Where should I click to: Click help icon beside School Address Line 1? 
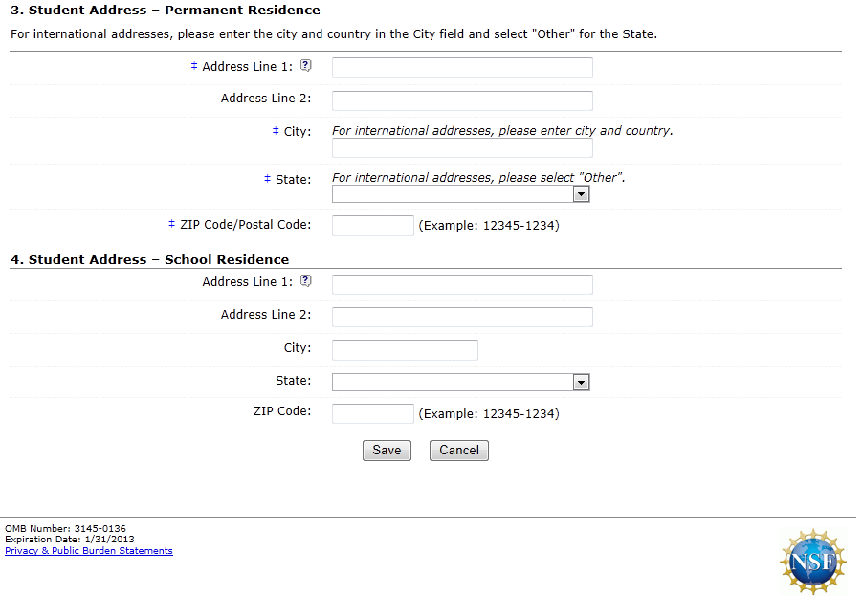[306, 281]
